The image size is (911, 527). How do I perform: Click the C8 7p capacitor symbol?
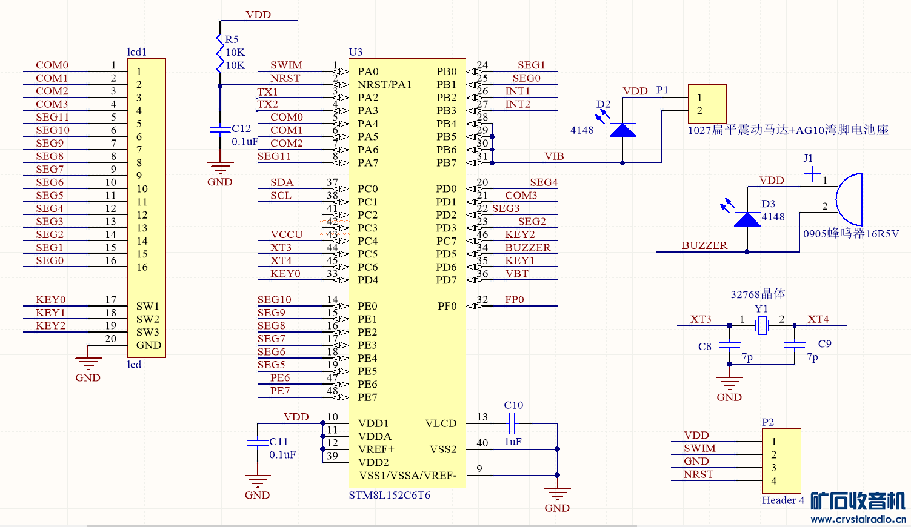729,345
